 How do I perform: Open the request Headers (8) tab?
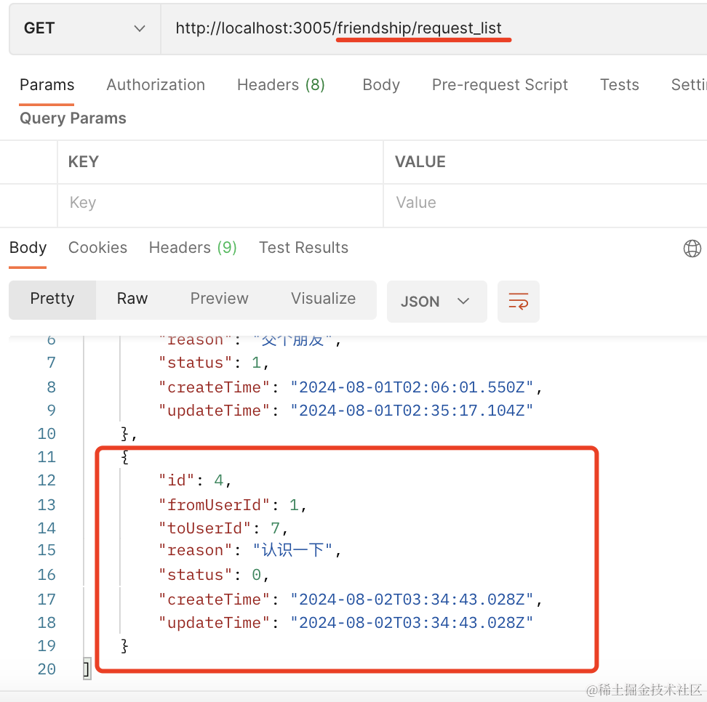click(x=281, y=85)
